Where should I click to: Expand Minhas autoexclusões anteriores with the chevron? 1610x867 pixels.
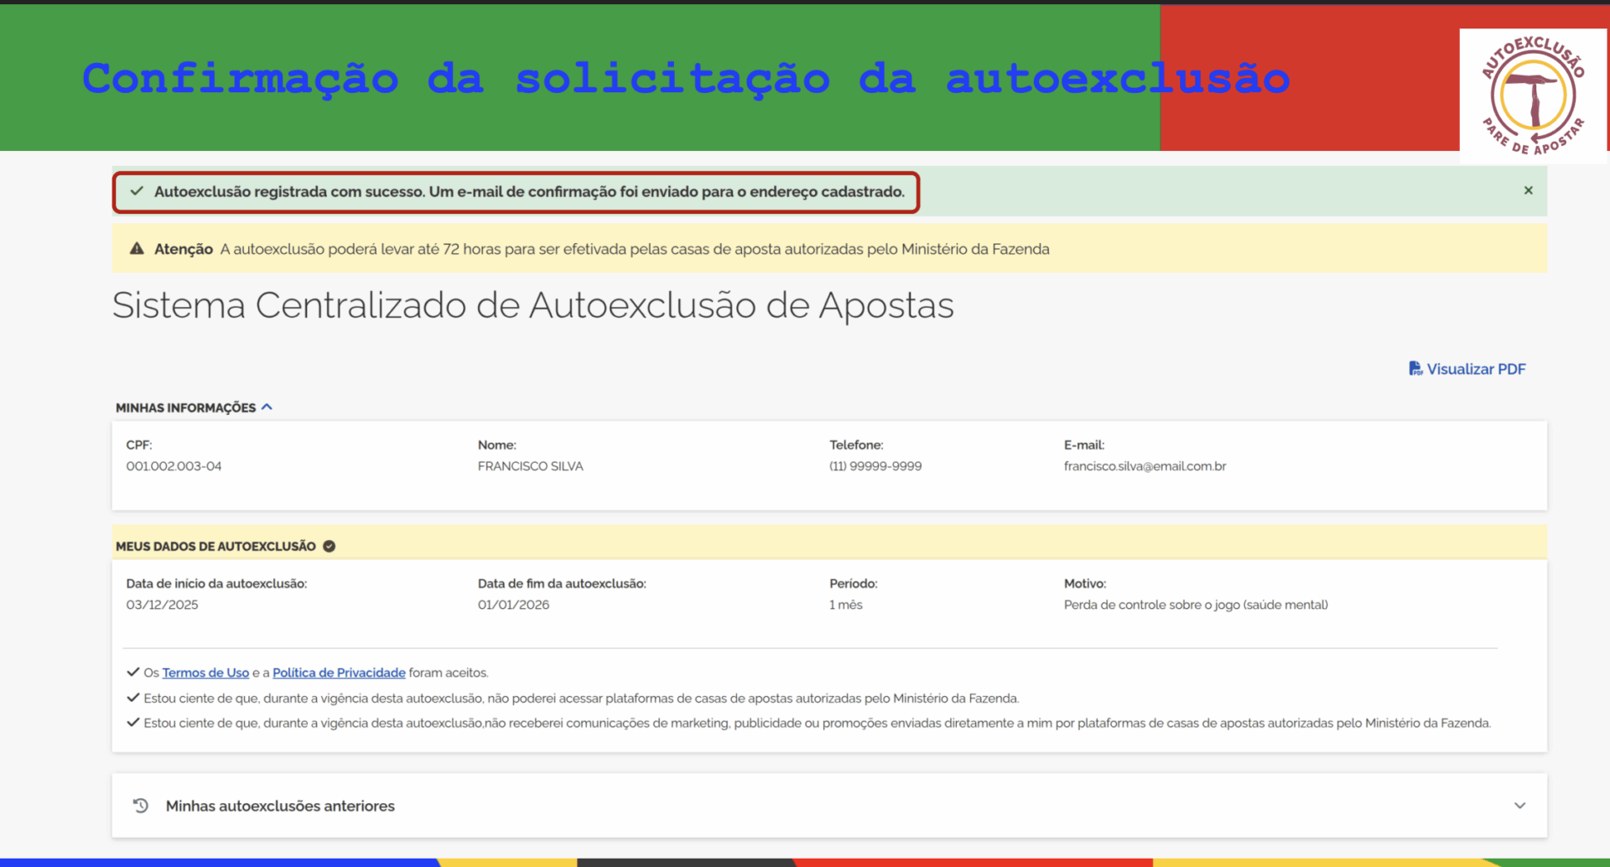pos(1519,805)
